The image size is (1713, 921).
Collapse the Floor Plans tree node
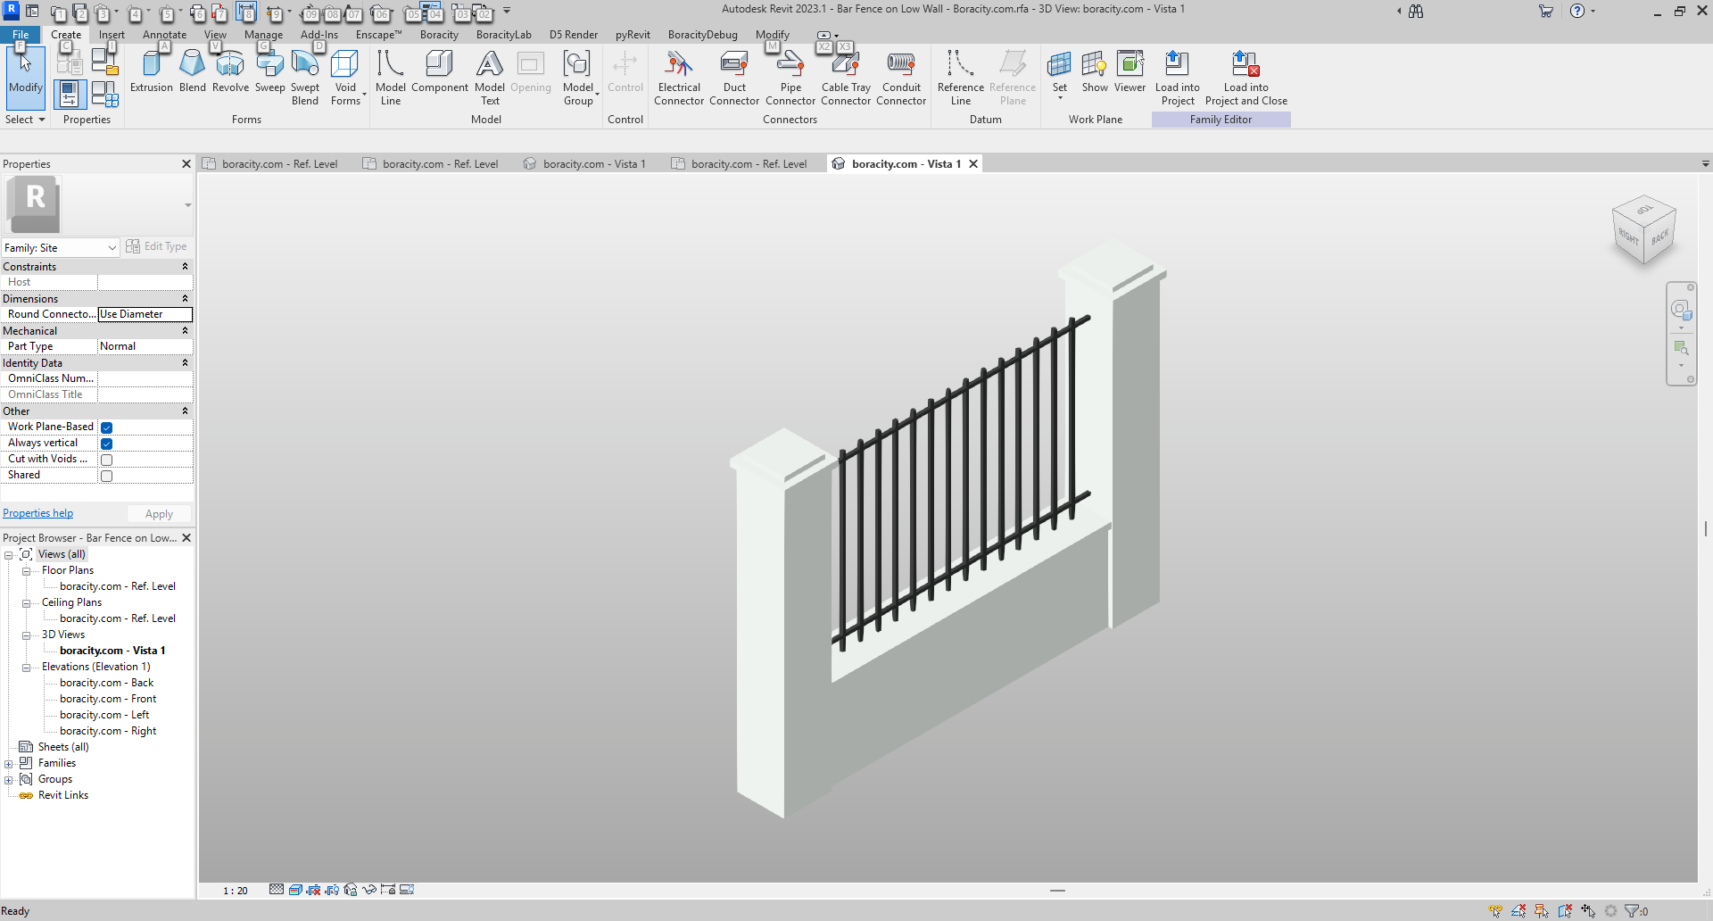tap(26, 571)
